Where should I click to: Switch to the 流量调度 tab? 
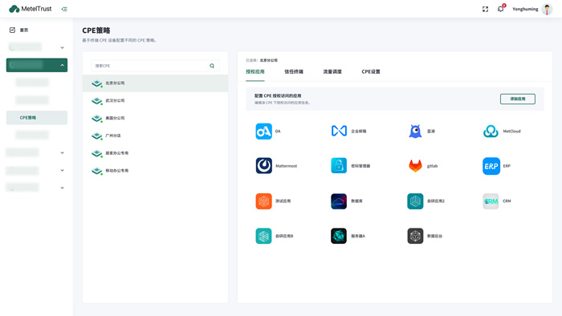tap(332, 71)
